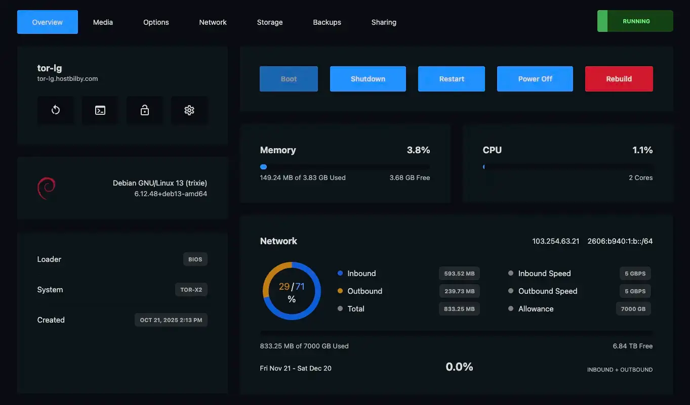
Task: Click the Outbound orange legend dot
Action: pyautogui.click(x=340, y=291)
